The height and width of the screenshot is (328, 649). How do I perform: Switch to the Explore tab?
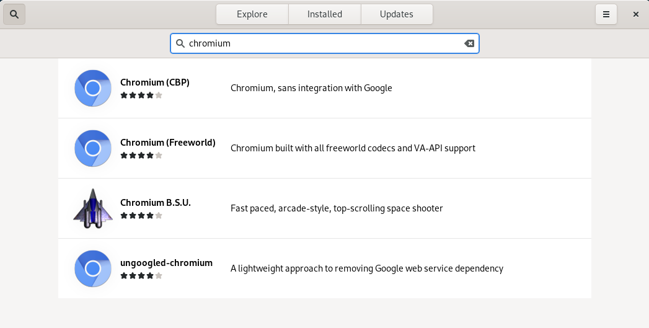click(252, 14)
